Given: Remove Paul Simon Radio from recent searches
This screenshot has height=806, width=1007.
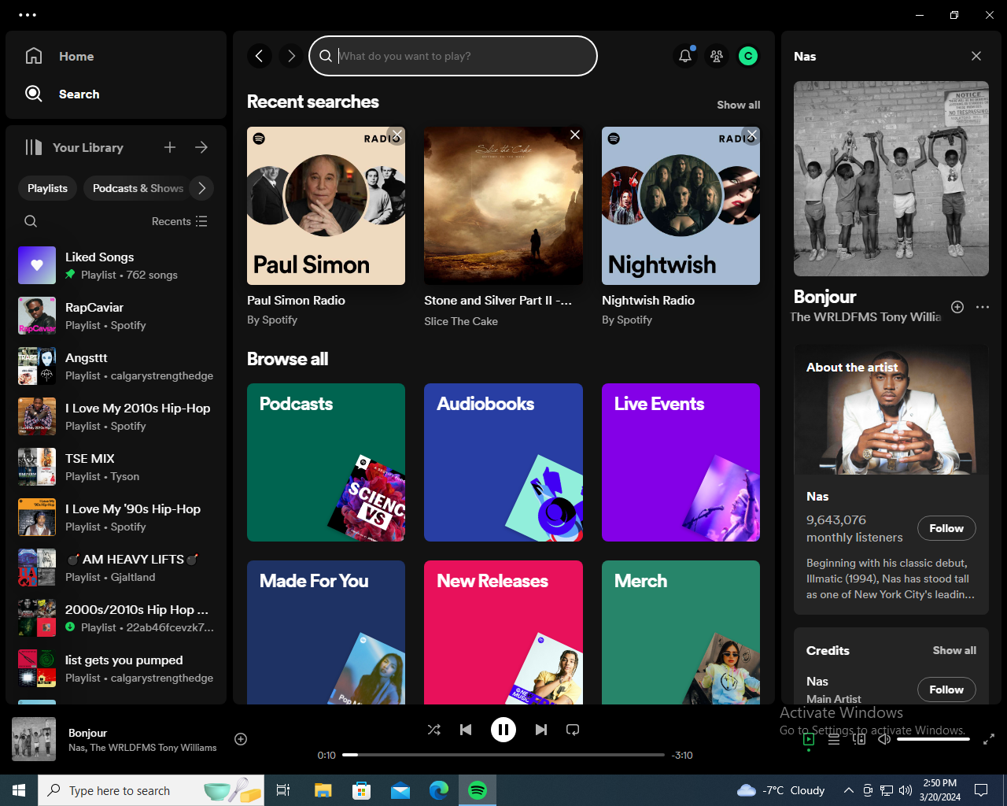Looking at the screenshot, I should click(397, 135).
